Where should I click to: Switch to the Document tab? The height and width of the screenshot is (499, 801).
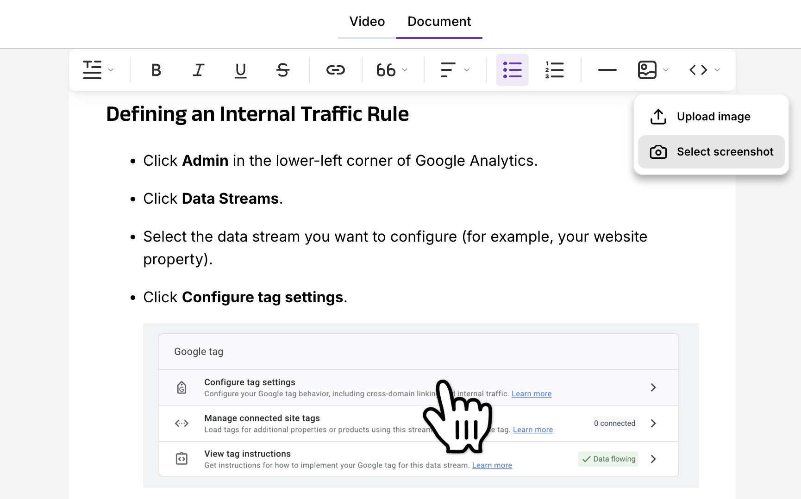click(439, 21)
